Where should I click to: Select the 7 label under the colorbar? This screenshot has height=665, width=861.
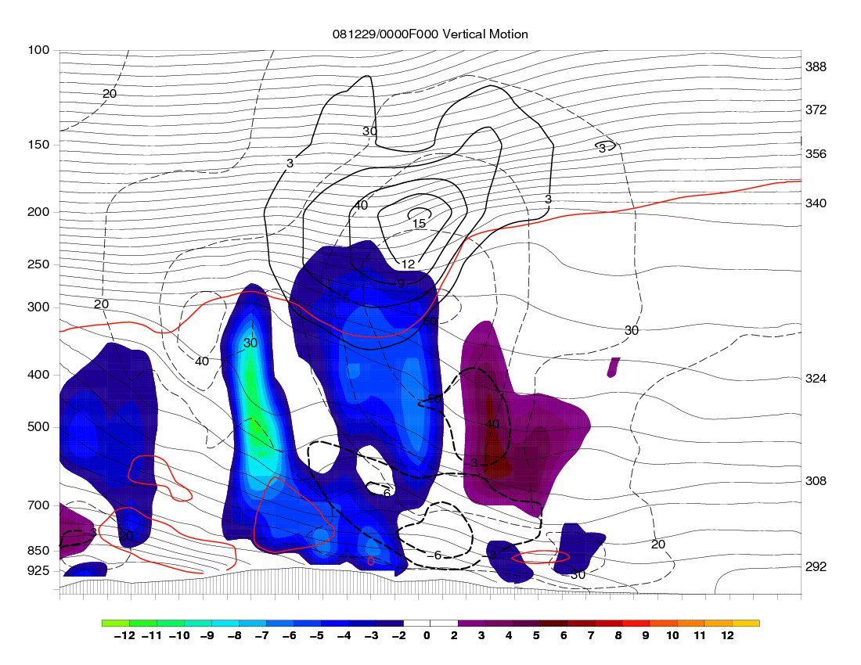pos(591,635)
